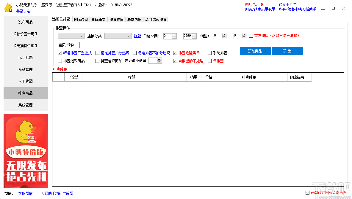Sort by 价格 column header
This screenshot has height=199, width=352.
click(x=209, y=77)
